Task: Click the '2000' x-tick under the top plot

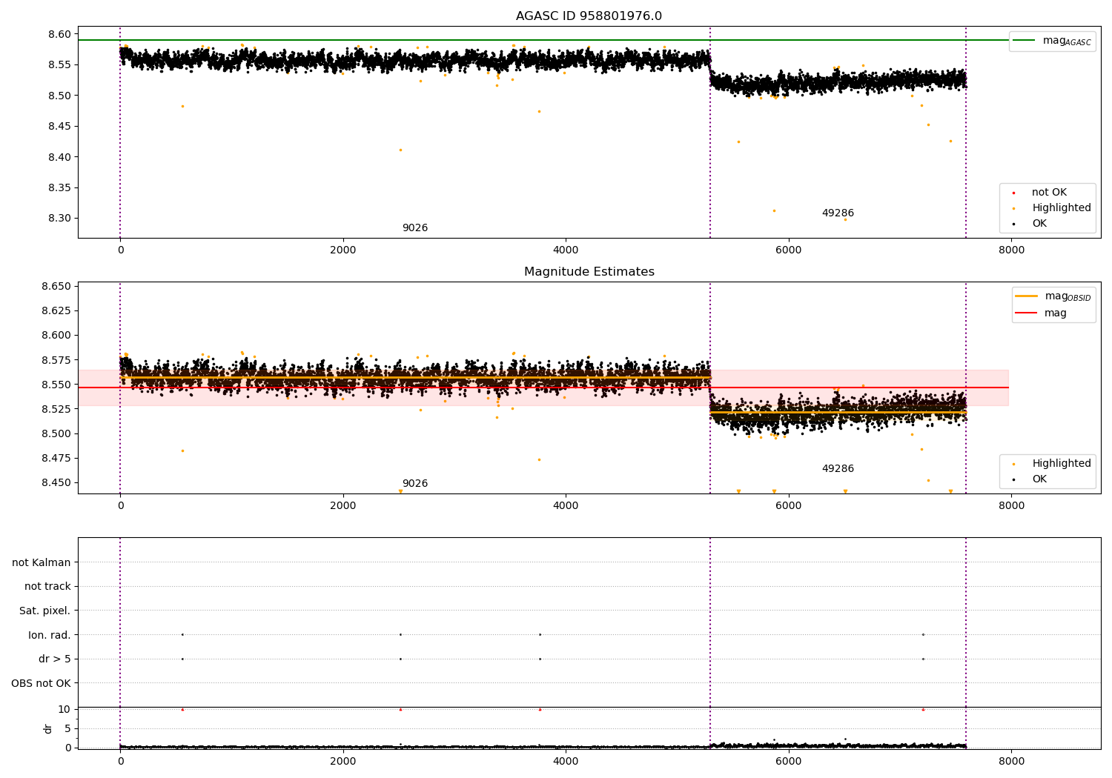Action: pos(343,250)
